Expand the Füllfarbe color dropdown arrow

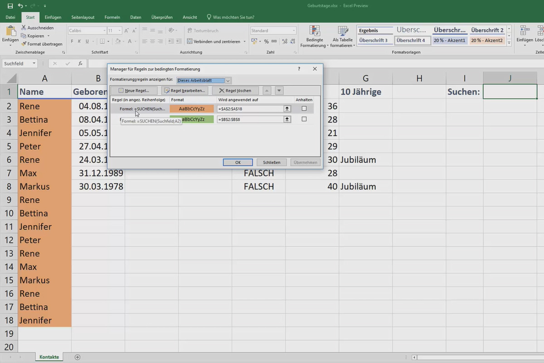pos(122,41)
